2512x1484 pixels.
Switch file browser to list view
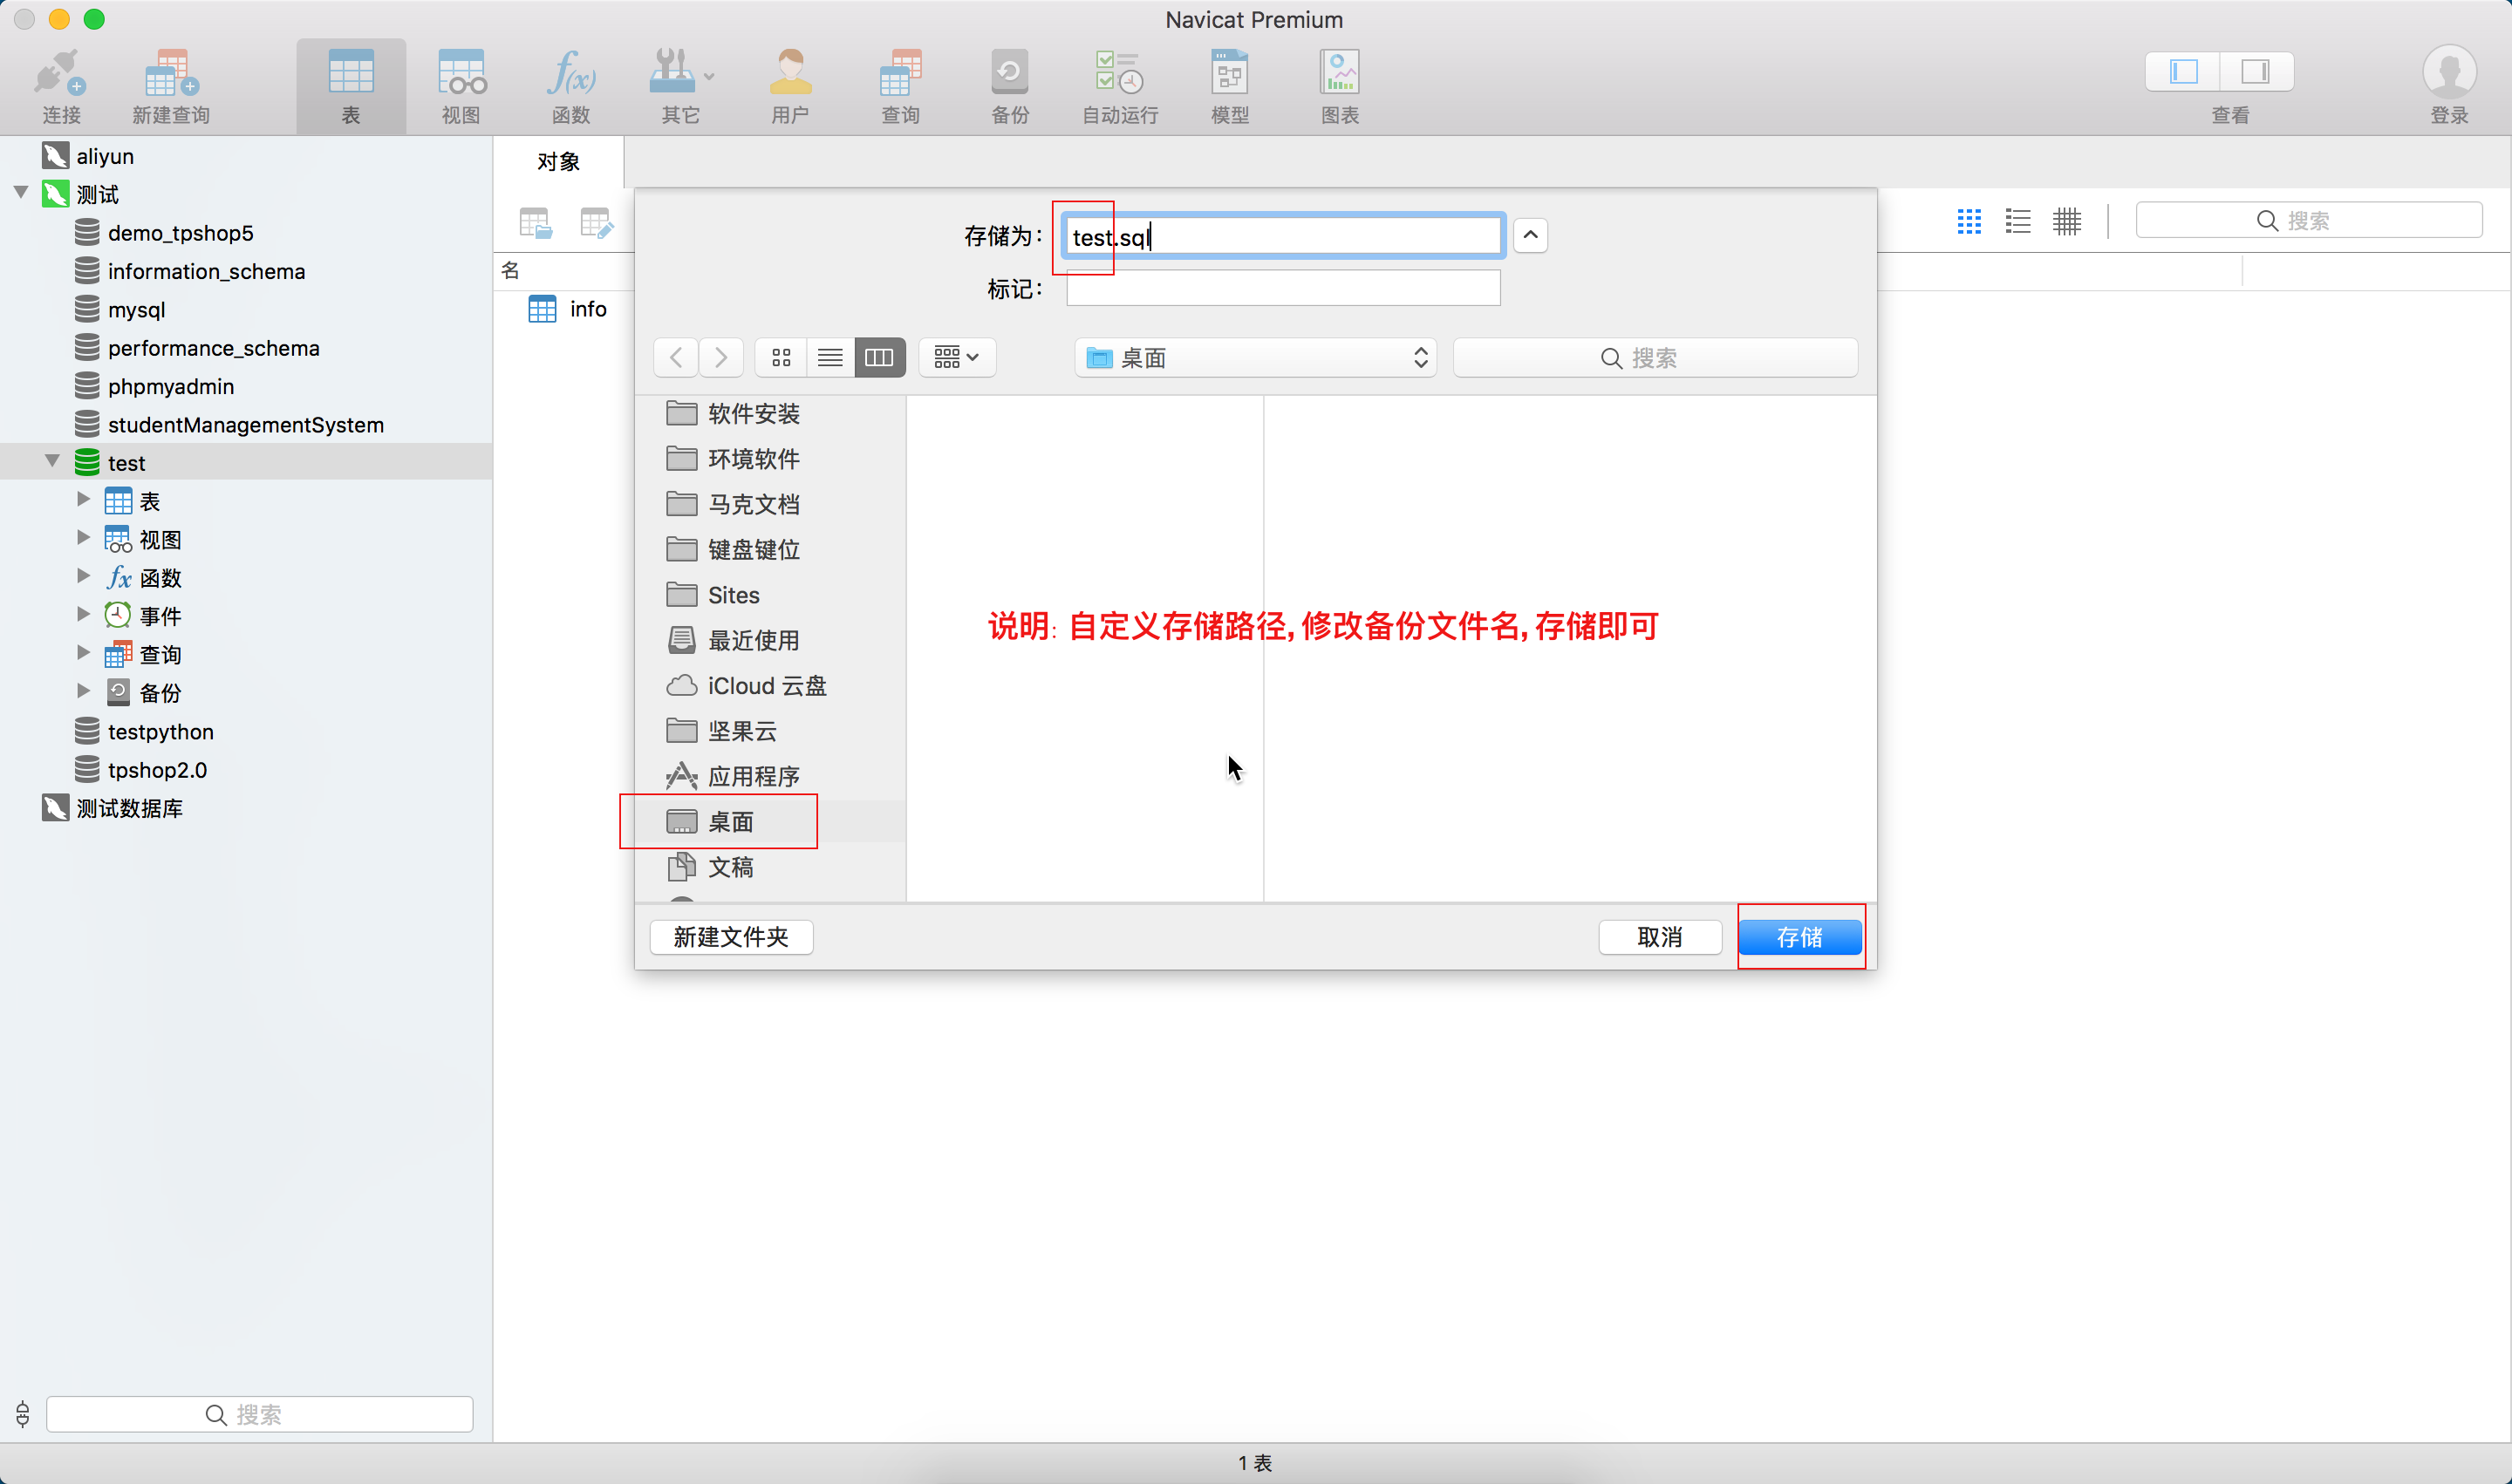point(829,357)
